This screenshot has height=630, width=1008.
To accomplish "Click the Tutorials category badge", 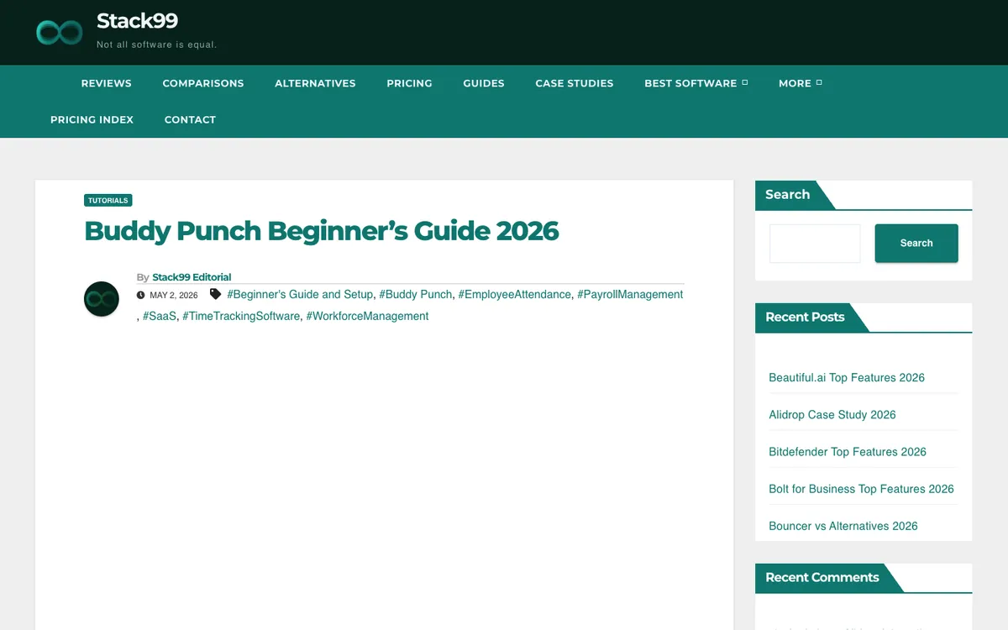I will [x=108, y=201].
